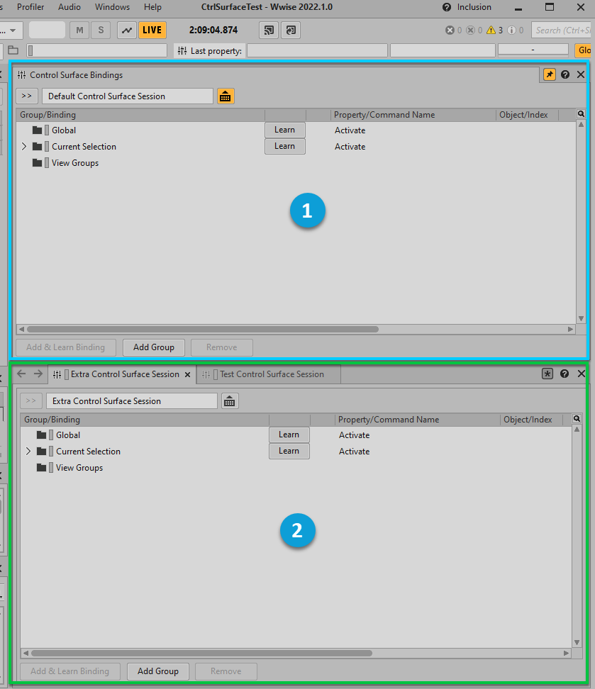Image resolution: width=595 pixels, height=689 pixels.
Task: Click the pin icon in Control Surface Bindings panel
Action: (x=550, y=74)
